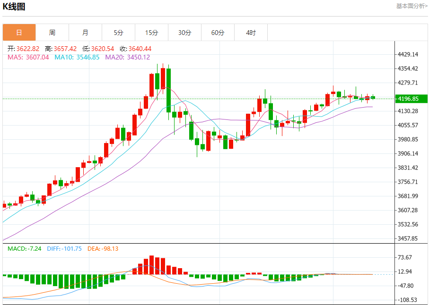Screen dimensions: 429x305
Task: Choose the 30分 timeframe tab
Action: coord(184,33)
